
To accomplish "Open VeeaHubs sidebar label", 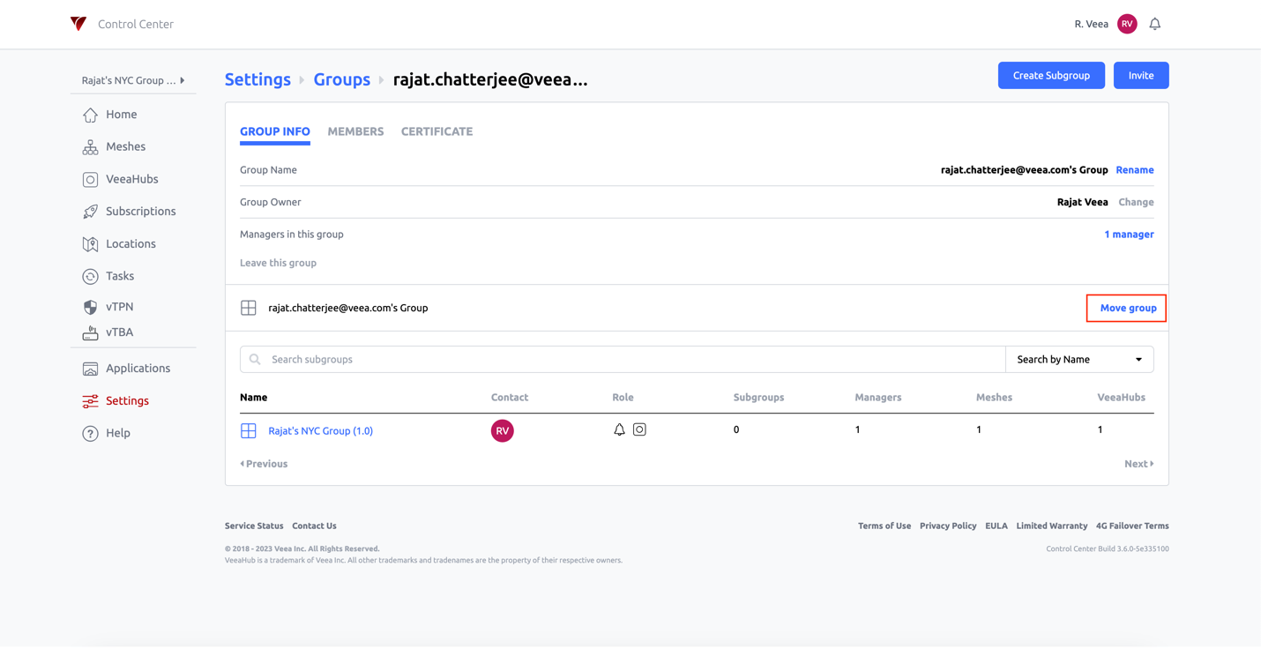I will [132, 179].
